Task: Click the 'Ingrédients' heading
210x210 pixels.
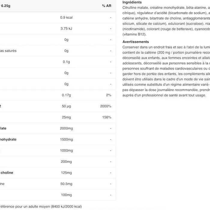Action: (x=132, y=2)
